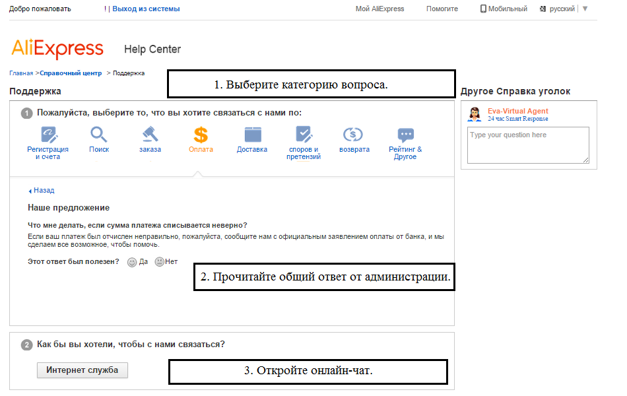
Task: Open the Search (Поиск) magnifier category
Action: pyautogui.click(x=99, y=135)
